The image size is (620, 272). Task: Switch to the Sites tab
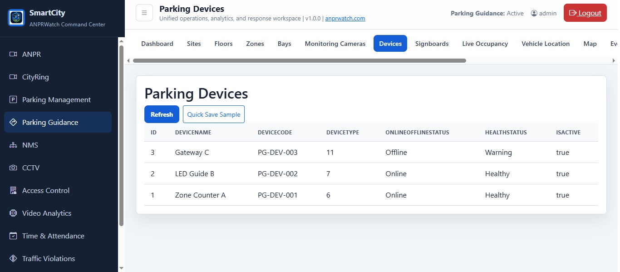pyautogui.click(x=194, y=44)
